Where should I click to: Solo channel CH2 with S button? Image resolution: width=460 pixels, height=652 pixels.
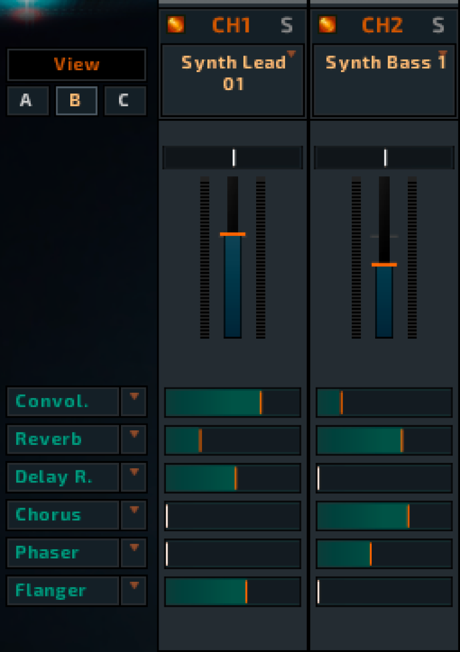[438, 25]
